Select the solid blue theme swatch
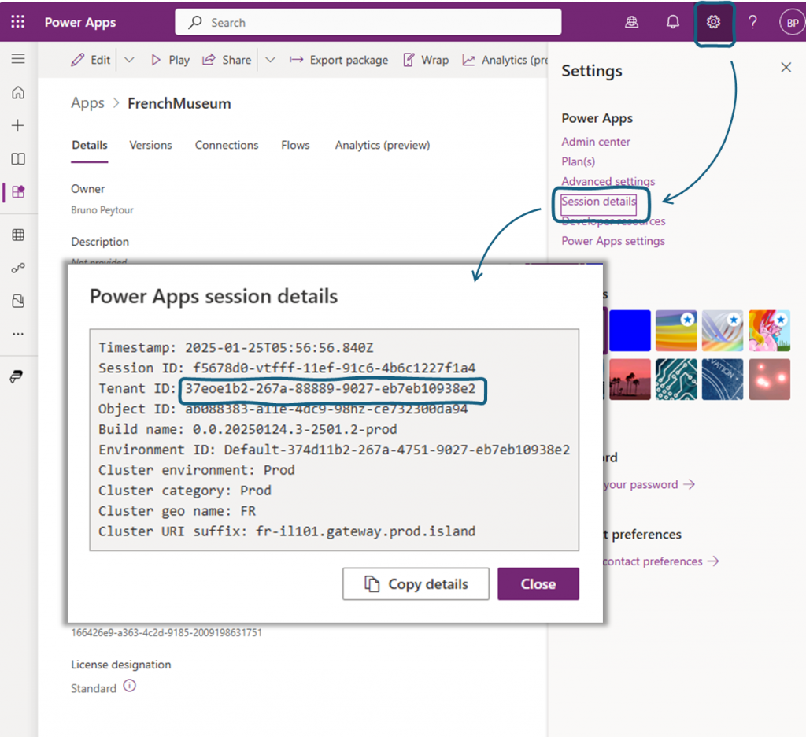The width and height of the screenshot is (806, 737). (630, 330)
